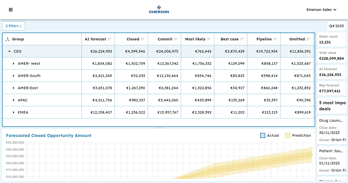Open the 2 filters button
The image size is (348, 183).
pos(14,26)
